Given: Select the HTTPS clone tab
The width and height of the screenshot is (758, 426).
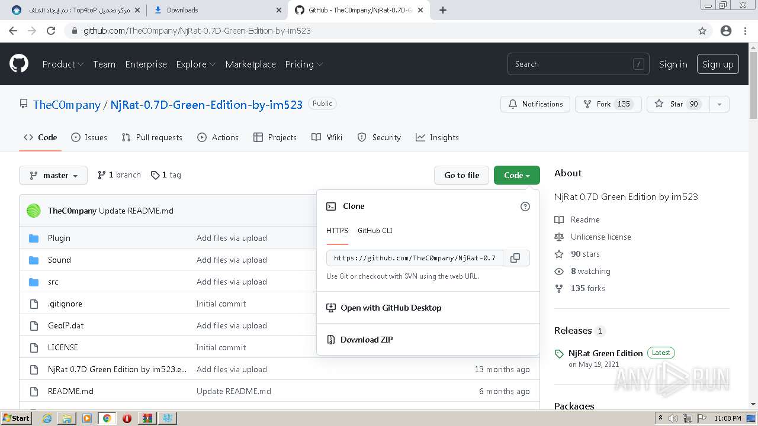Looking at the screenshot, I should 337,231.
